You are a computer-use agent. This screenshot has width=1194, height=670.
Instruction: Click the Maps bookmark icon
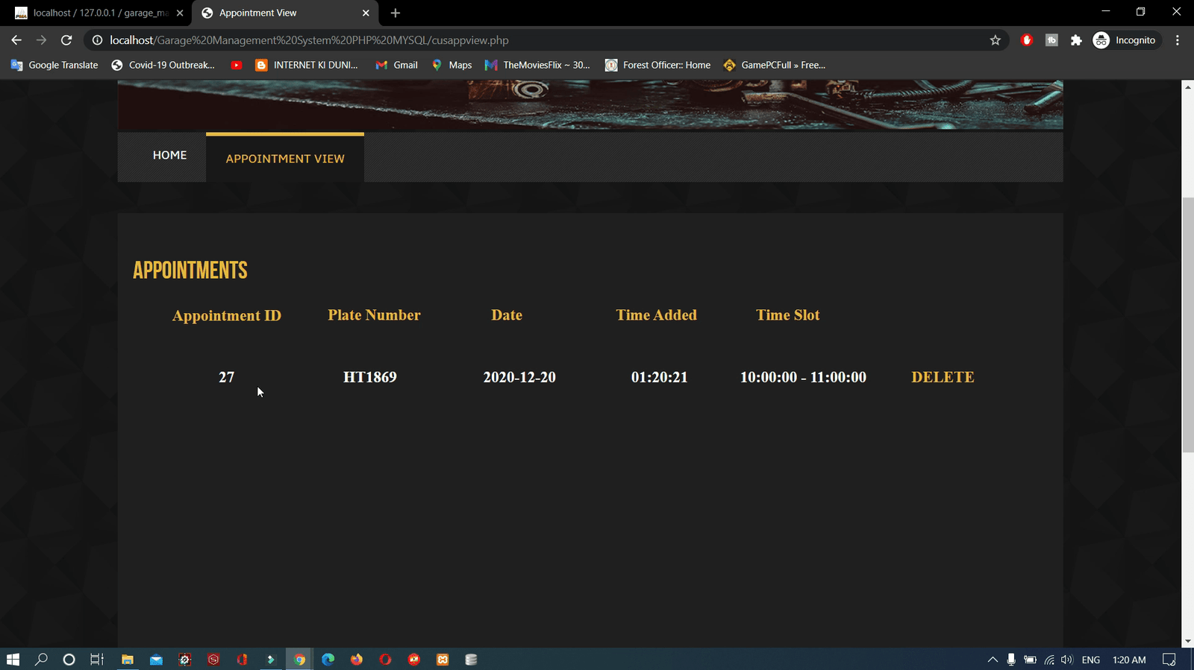437,65
